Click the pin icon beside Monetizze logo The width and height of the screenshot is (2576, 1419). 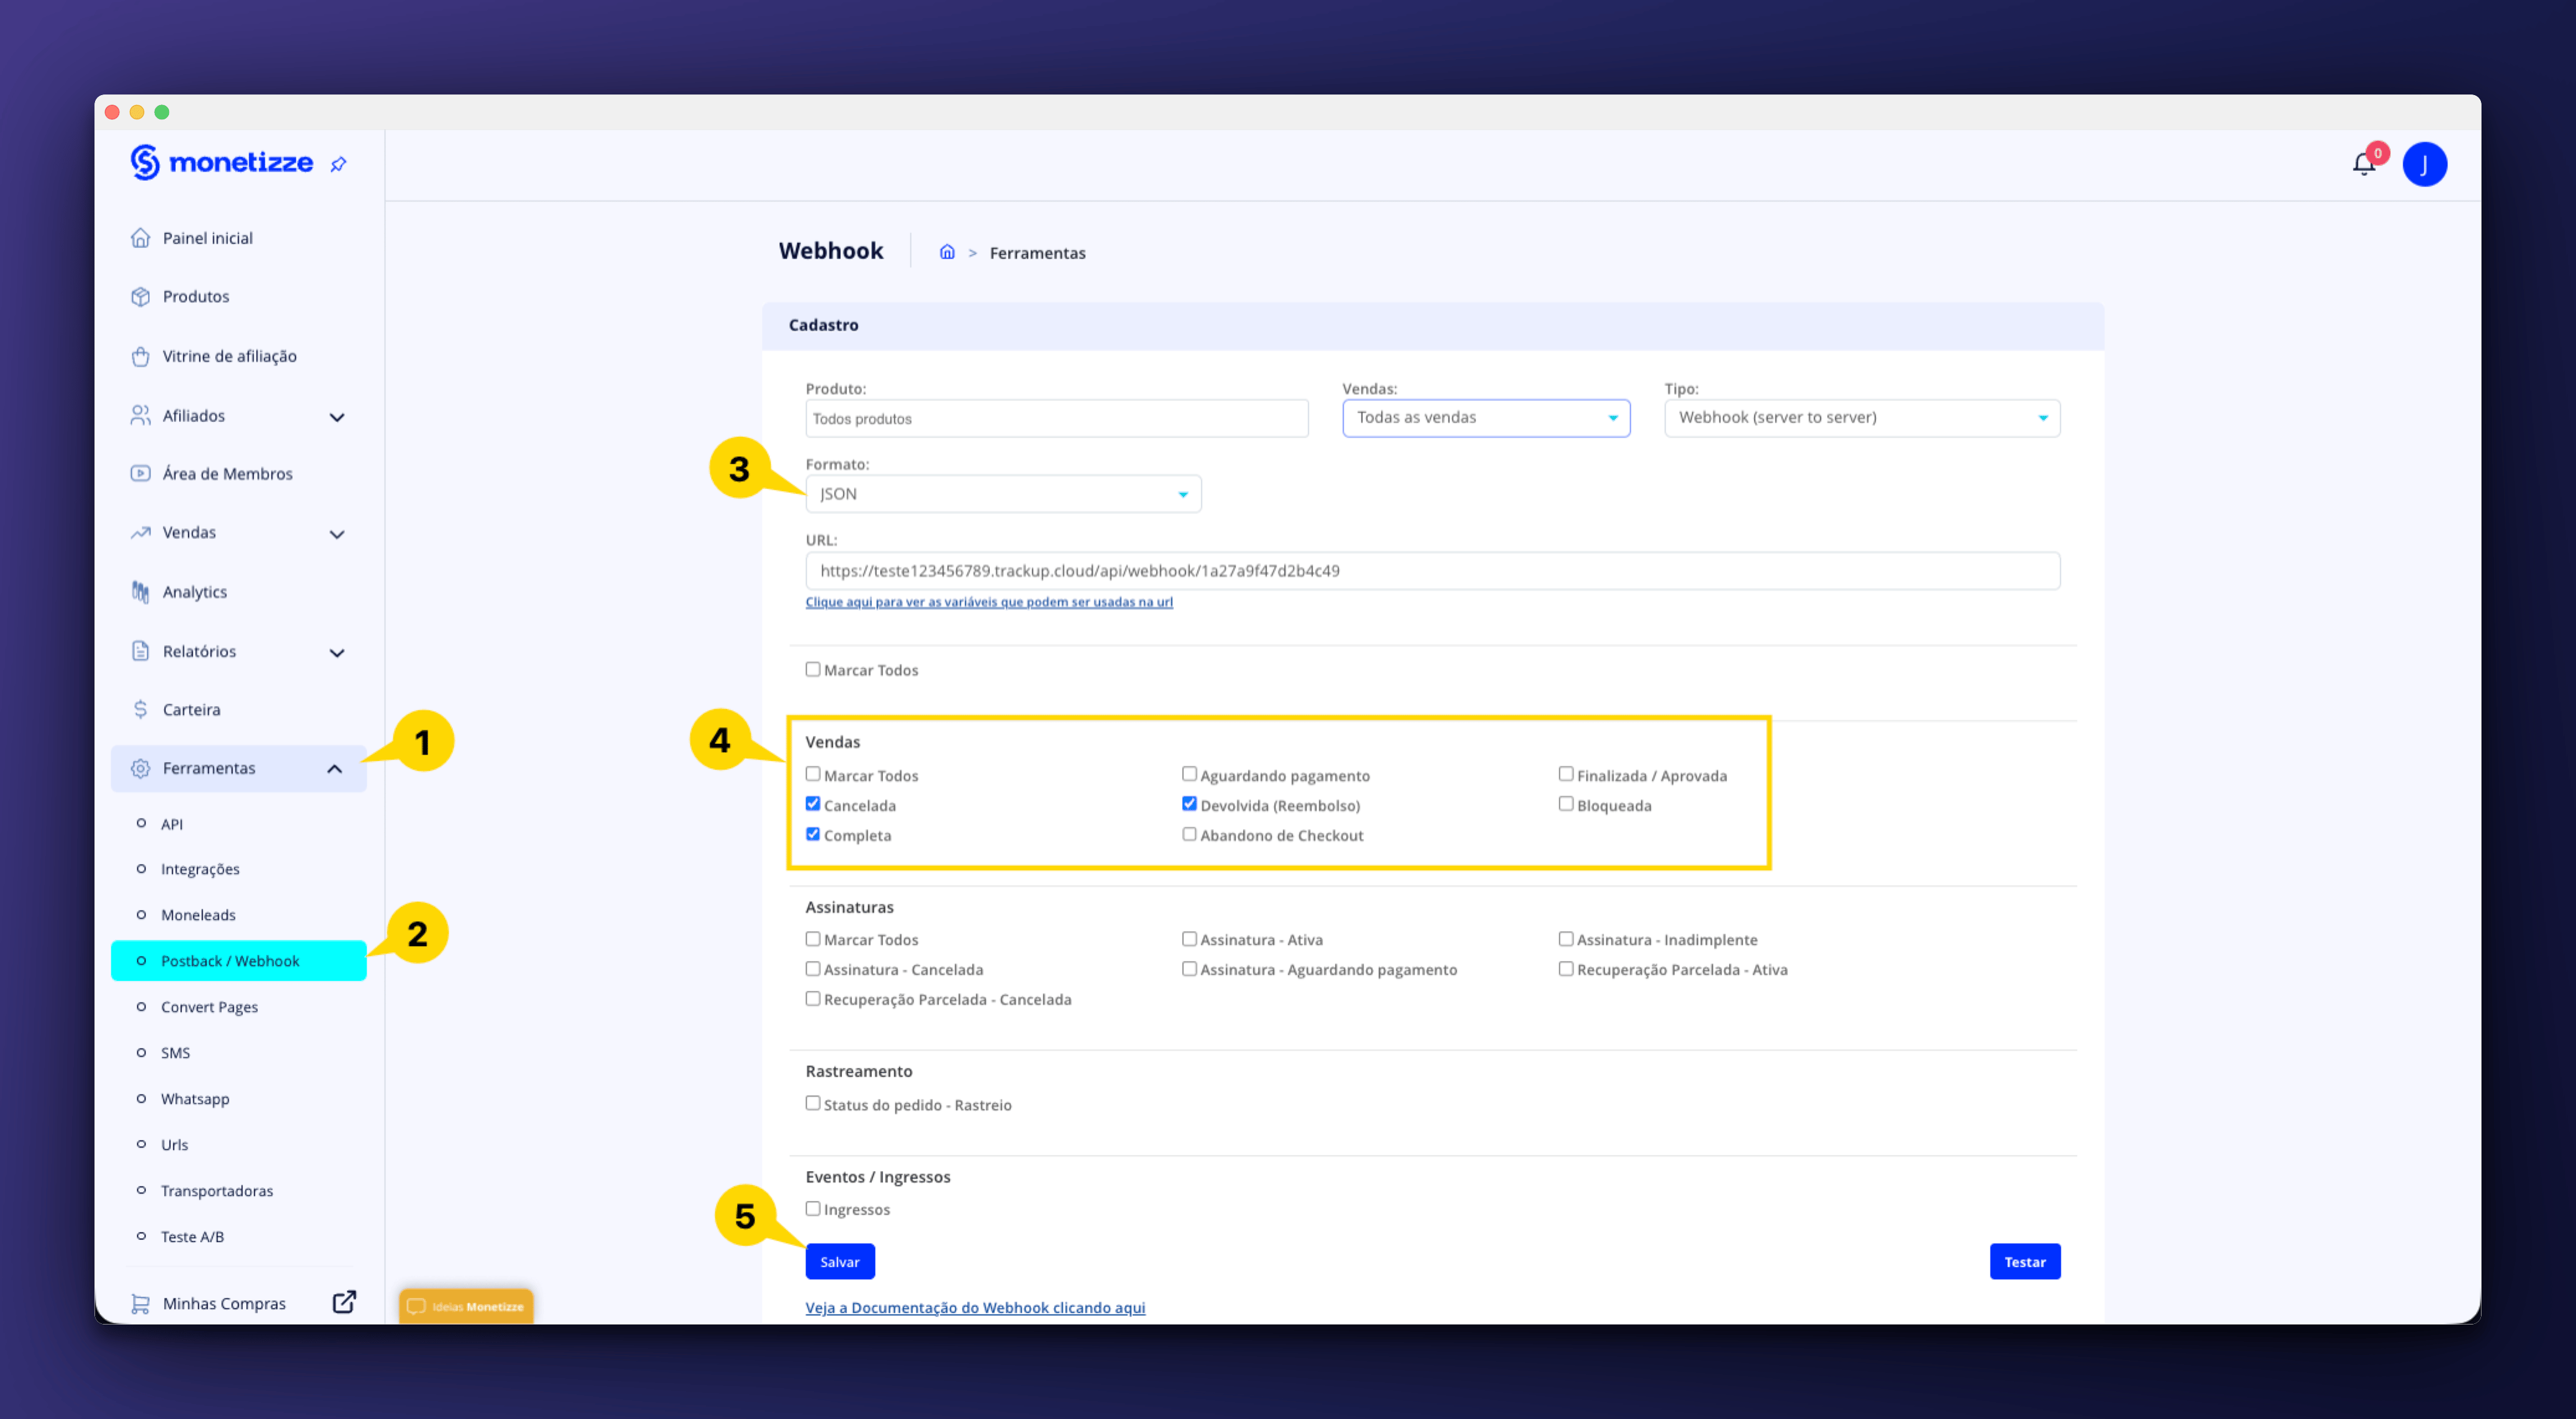point(339,164)
